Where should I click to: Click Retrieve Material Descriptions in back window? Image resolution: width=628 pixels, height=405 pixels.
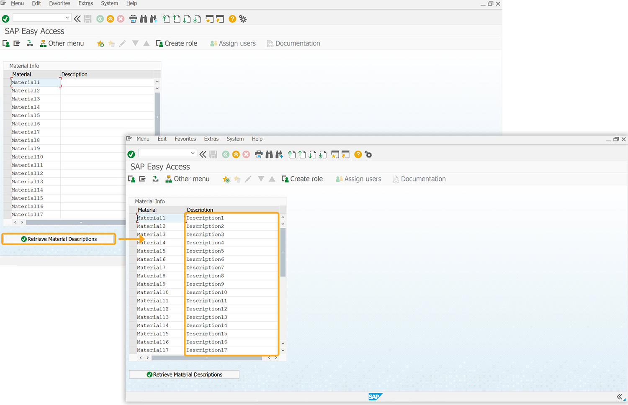[59, 239]
